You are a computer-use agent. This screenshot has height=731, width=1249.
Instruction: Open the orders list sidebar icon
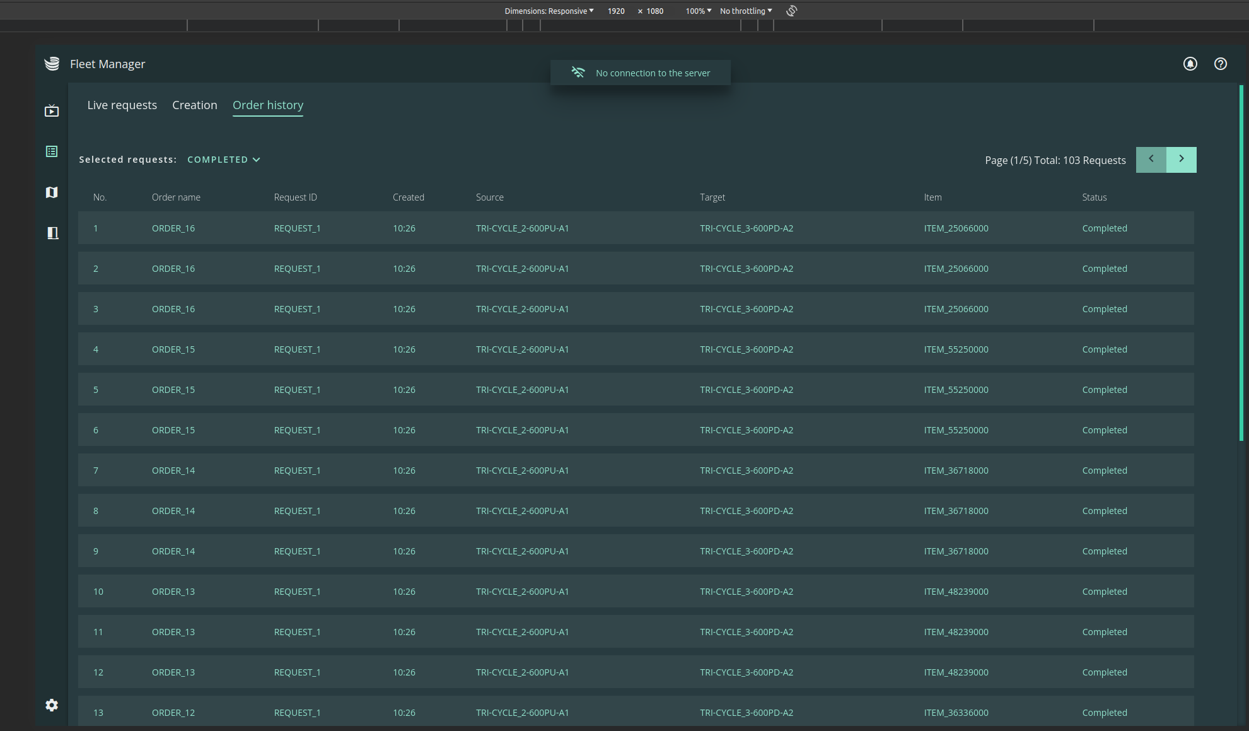[x=52, y=151]
